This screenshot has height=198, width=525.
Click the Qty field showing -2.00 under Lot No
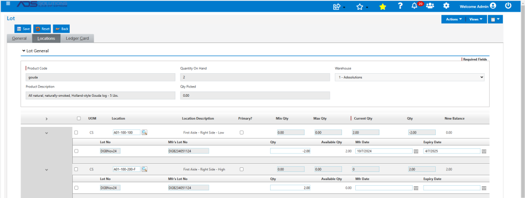tap(291, 151)
